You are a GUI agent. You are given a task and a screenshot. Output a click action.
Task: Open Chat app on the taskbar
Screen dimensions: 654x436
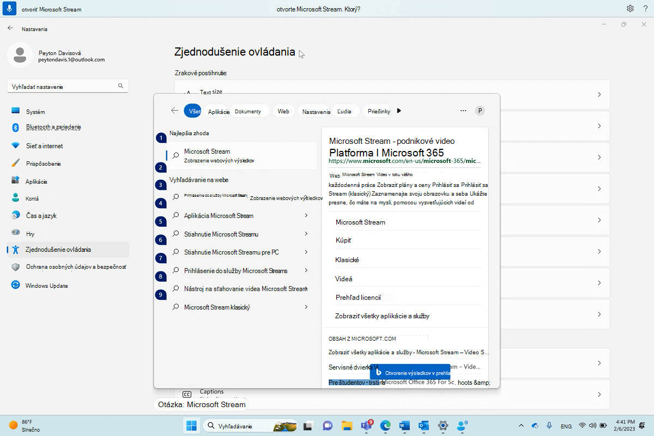327,426
